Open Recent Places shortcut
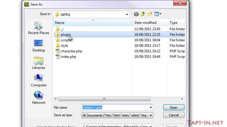Viewport: 227px width, 127px height. point(39,28)
